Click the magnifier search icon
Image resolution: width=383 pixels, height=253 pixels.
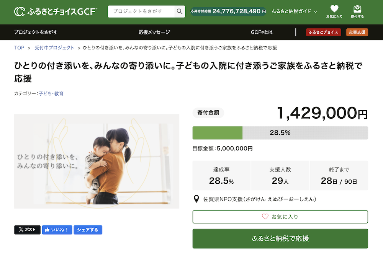180,11
